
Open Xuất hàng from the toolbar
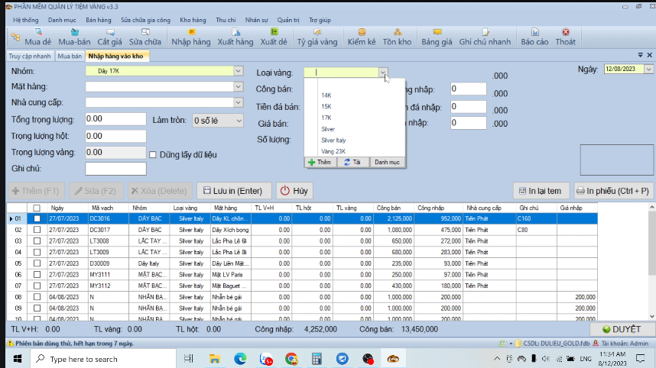coord(235,37)
